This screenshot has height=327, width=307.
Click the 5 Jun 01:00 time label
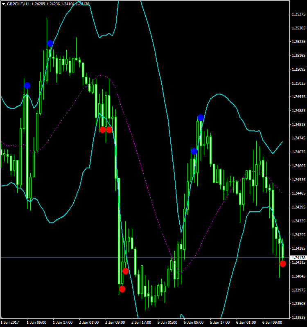(167, 323)
